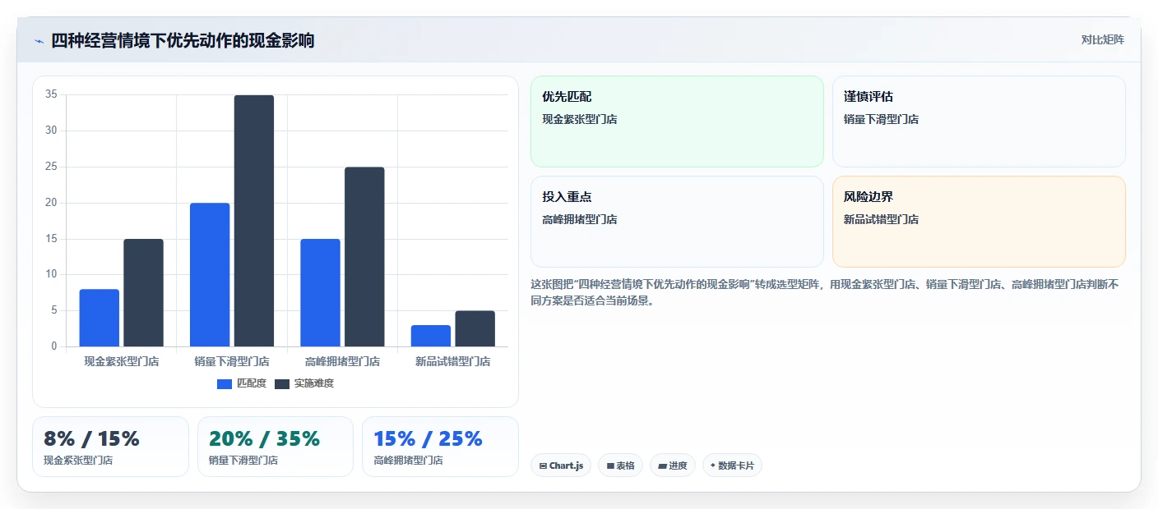Click the dark 实施难度 bar for 现金紧张型门店
The width and height of the screenshot is (1158, 509).
(x=144, y=292)
